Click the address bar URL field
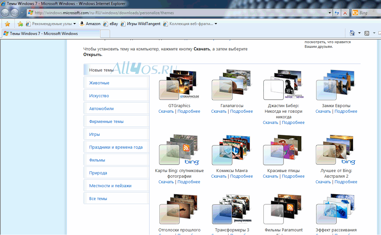381x235 pixels. tap(177, 13)
